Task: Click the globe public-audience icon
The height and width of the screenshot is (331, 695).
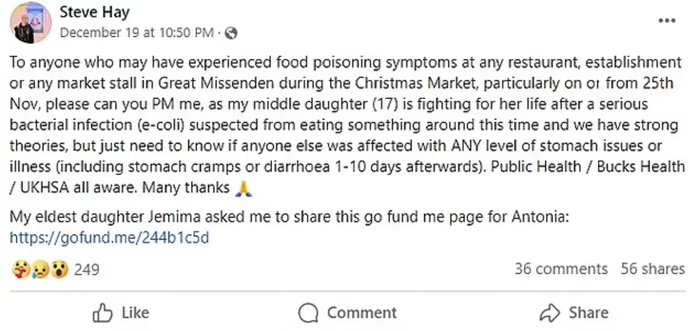Action: 232,33
